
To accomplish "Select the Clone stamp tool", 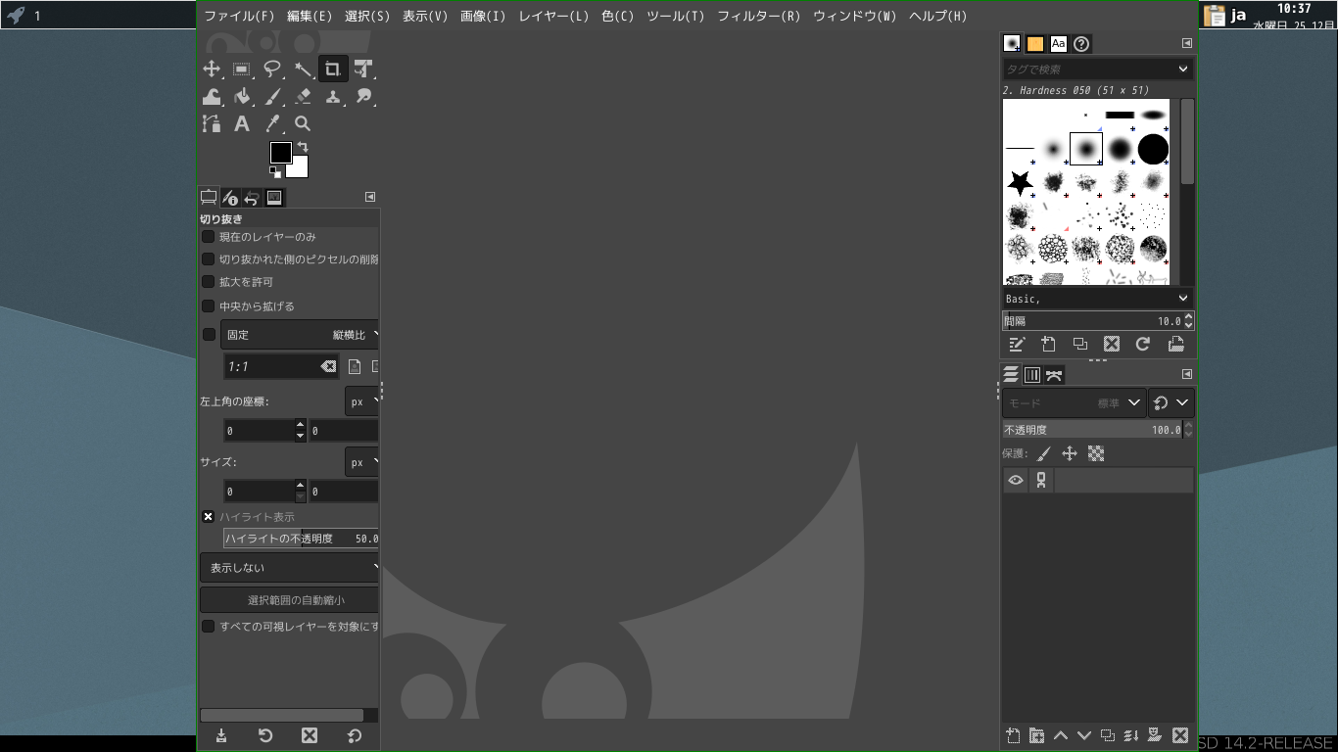I will point(333,96).
